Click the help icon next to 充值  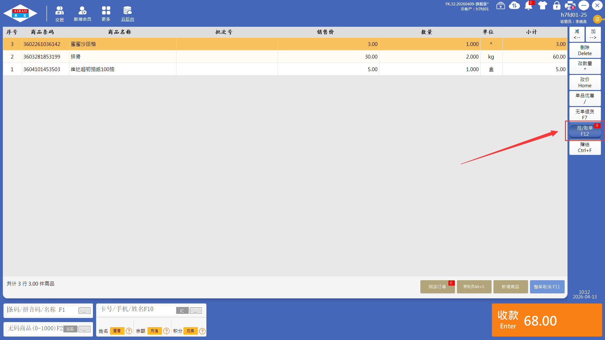(x=166, y=331)
